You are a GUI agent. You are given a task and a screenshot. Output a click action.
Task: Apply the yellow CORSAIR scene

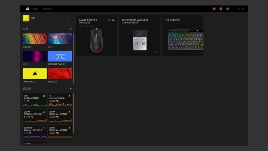click(35, 74)
